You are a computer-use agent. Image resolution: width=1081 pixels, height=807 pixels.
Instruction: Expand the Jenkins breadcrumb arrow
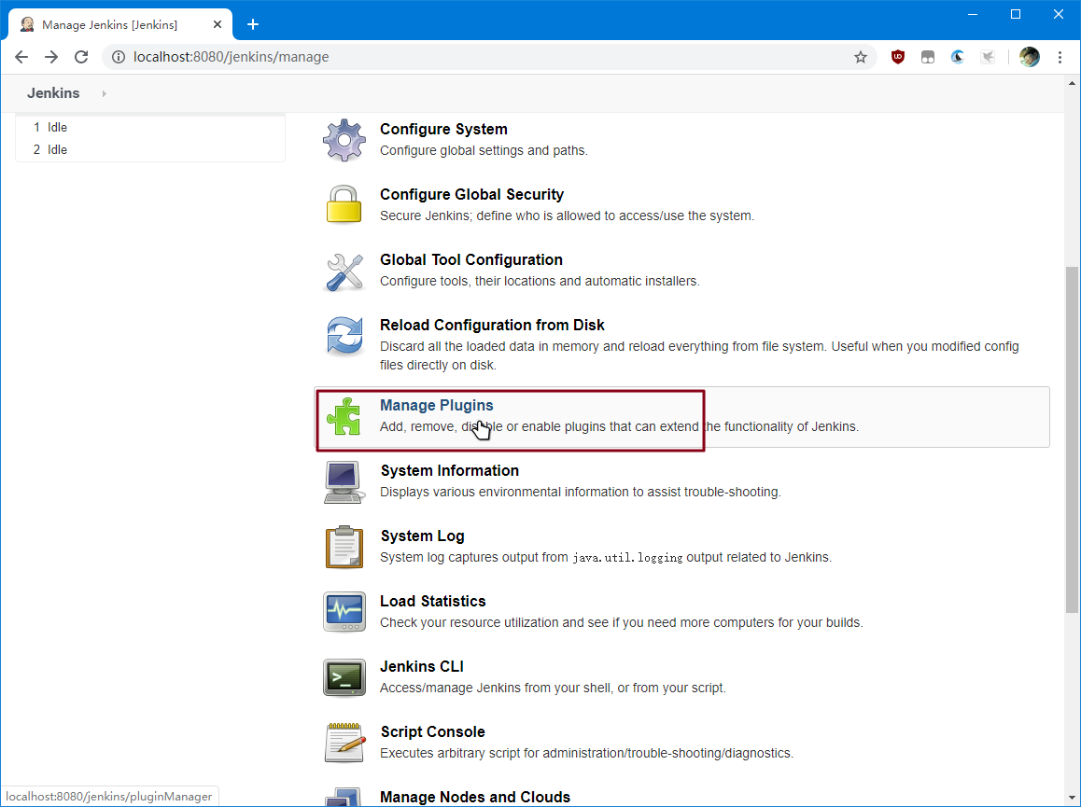coord(105,93)
